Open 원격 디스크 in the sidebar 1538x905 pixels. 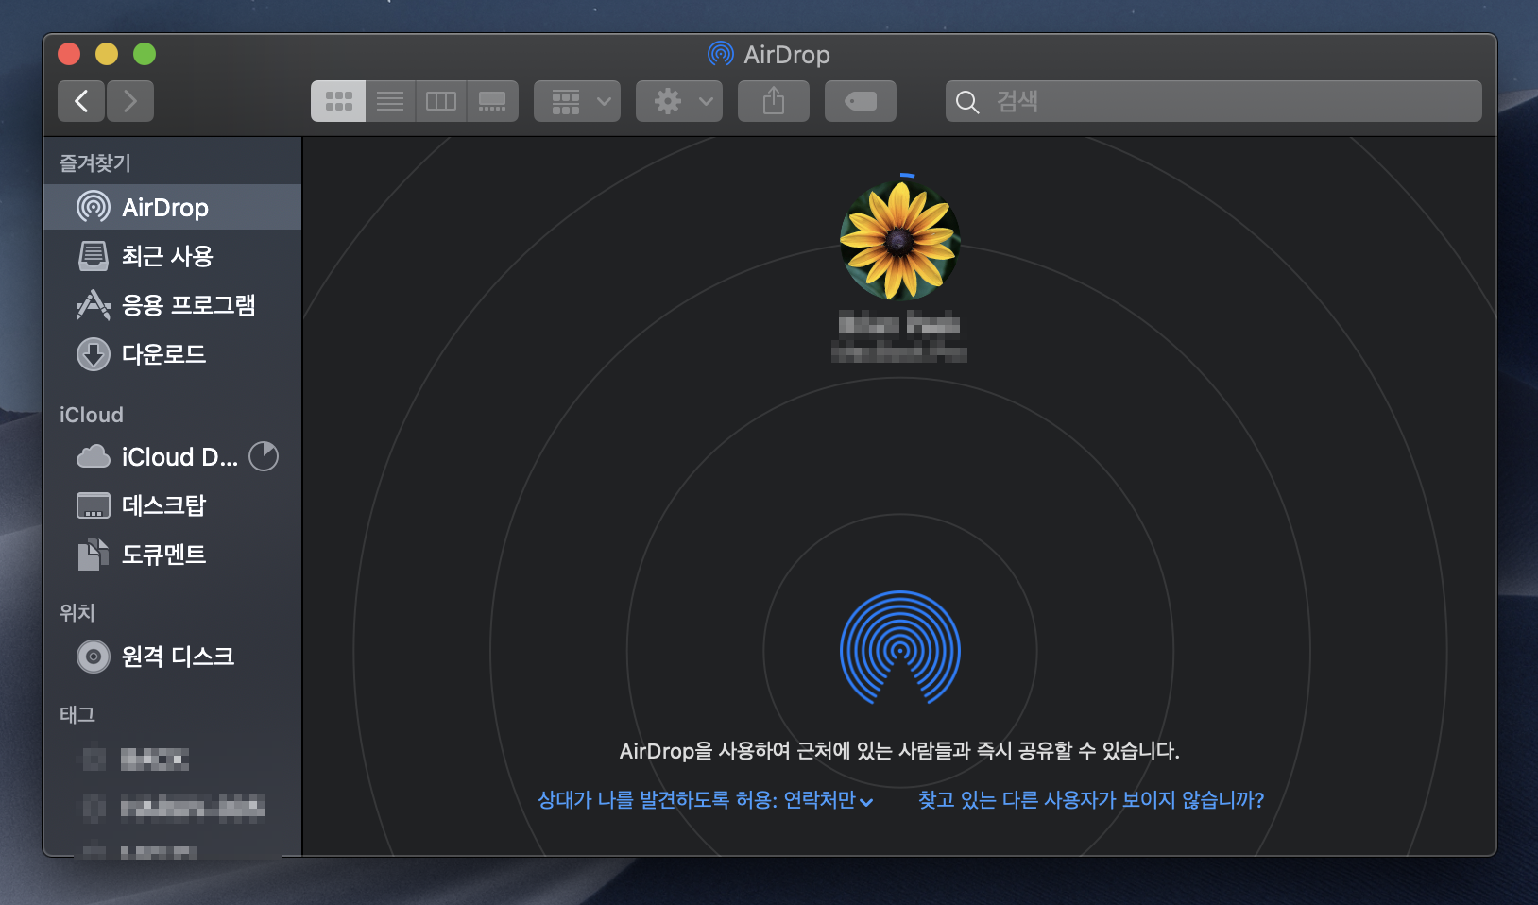pos(172,656)
